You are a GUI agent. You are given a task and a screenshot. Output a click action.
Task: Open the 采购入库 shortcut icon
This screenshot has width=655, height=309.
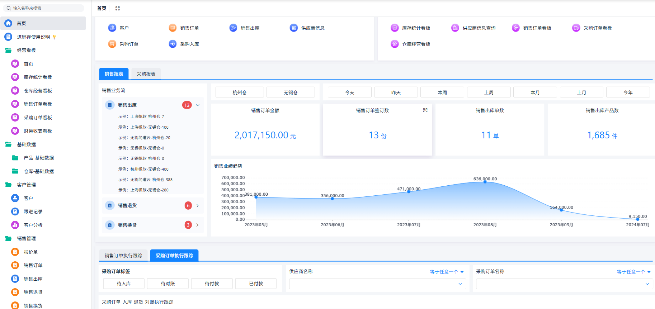173,44
